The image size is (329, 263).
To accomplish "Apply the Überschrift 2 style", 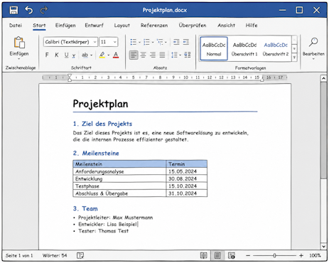I will click(276, 49).
